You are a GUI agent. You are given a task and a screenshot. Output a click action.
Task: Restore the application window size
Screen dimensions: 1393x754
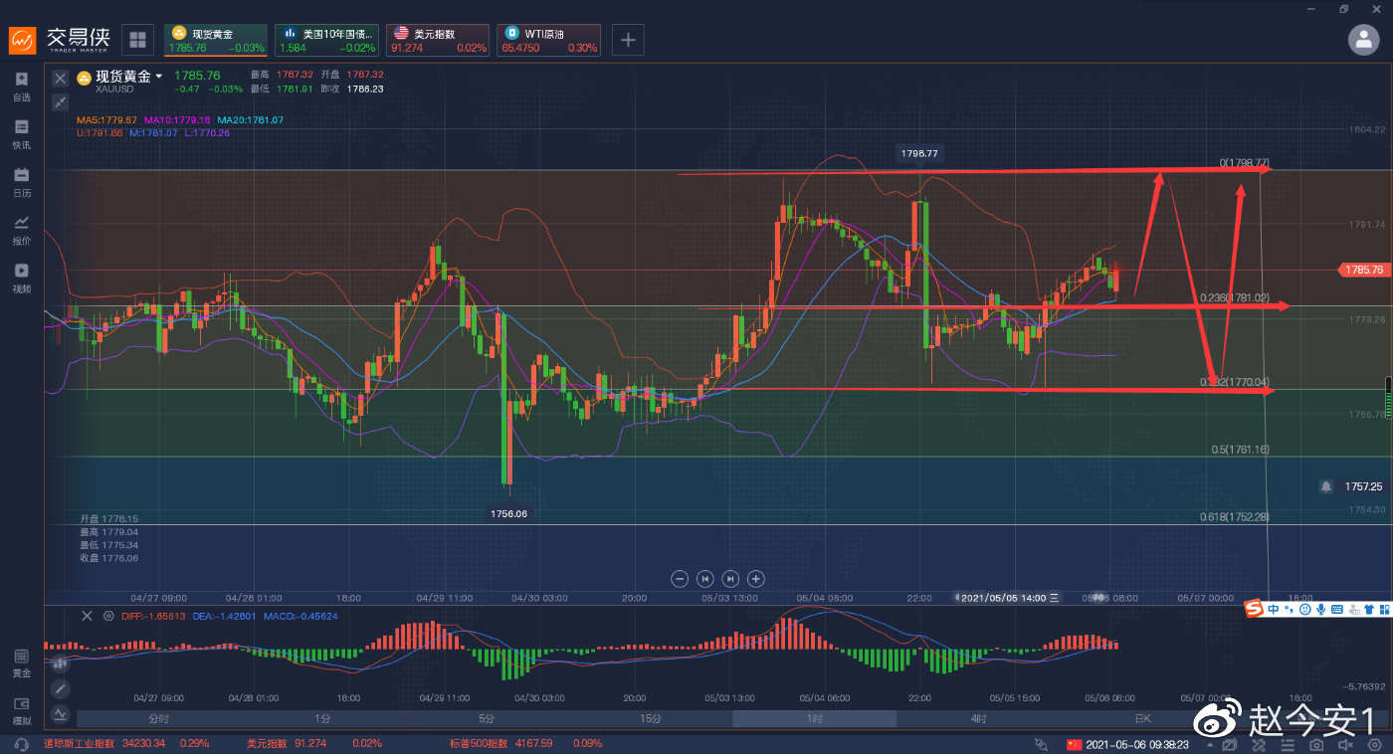click(x=1344, y=8)
